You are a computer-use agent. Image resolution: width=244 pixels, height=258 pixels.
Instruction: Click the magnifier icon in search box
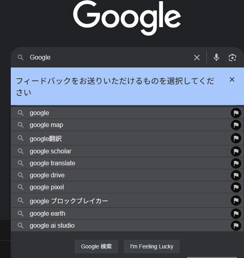click(21, 58)
